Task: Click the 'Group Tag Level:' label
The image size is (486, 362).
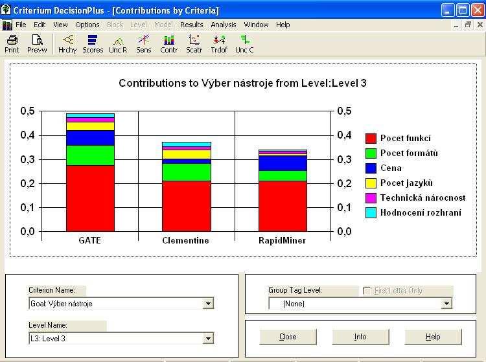Action: coord(295,290)
